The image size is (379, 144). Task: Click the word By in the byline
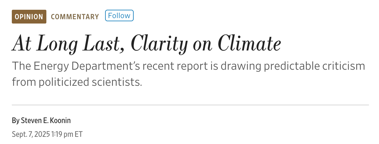(15, 120)
